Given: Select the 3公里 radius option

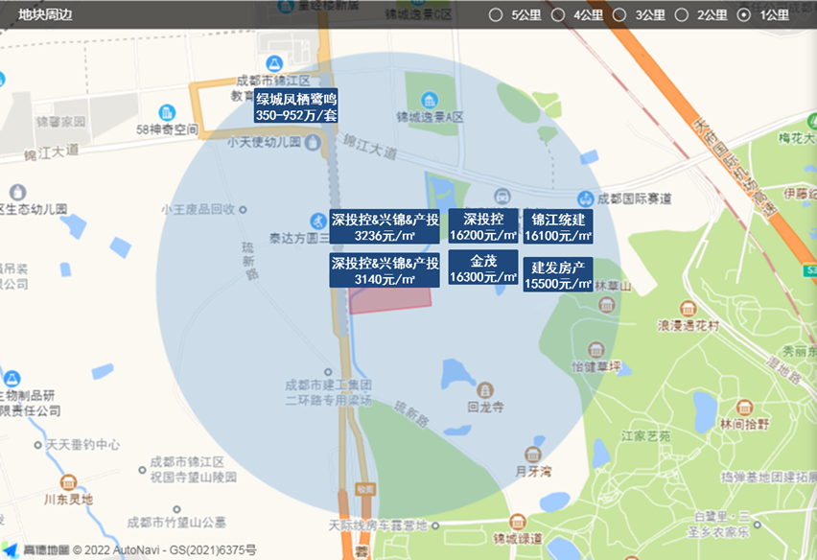Looking at the screenshot, I should coord(619,15).
